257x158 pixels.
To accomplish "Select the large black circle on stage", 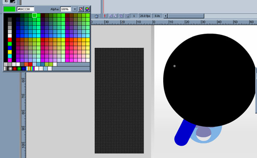I will (210, 80).
